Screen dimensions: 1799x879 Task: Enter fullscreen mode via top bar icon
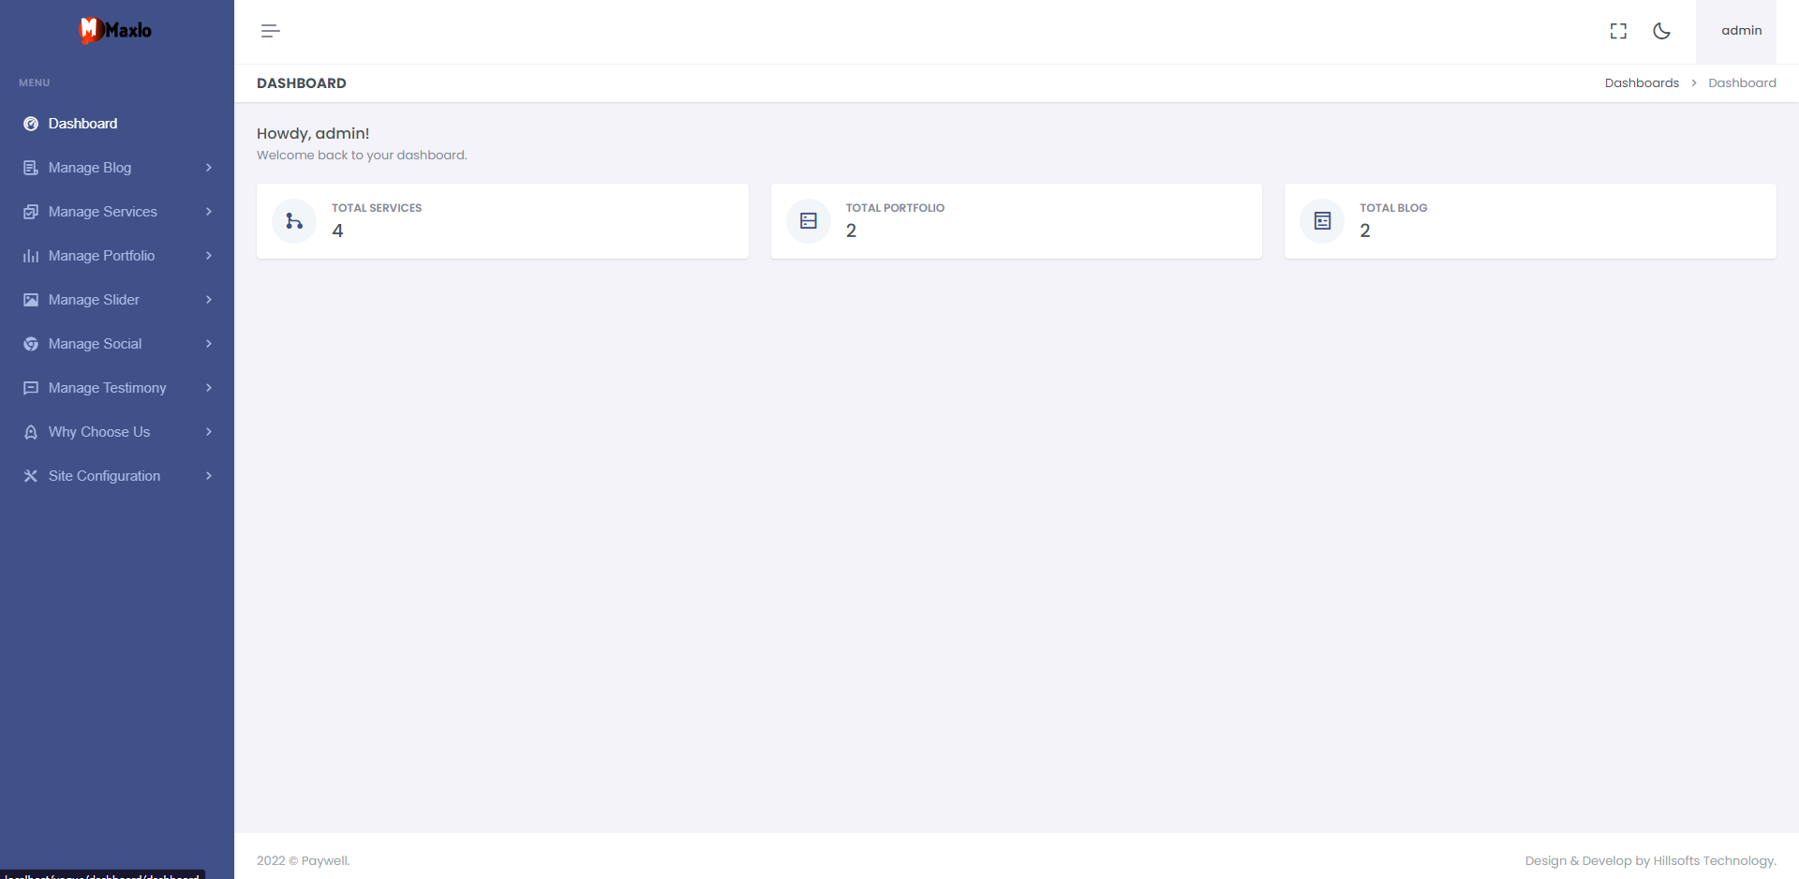[1618, 31]
